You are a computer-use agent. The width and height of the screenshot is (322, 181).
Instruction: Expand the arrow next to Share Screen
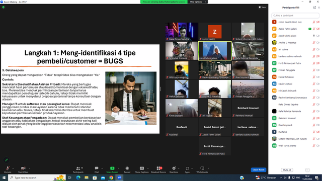pos(119,168)
